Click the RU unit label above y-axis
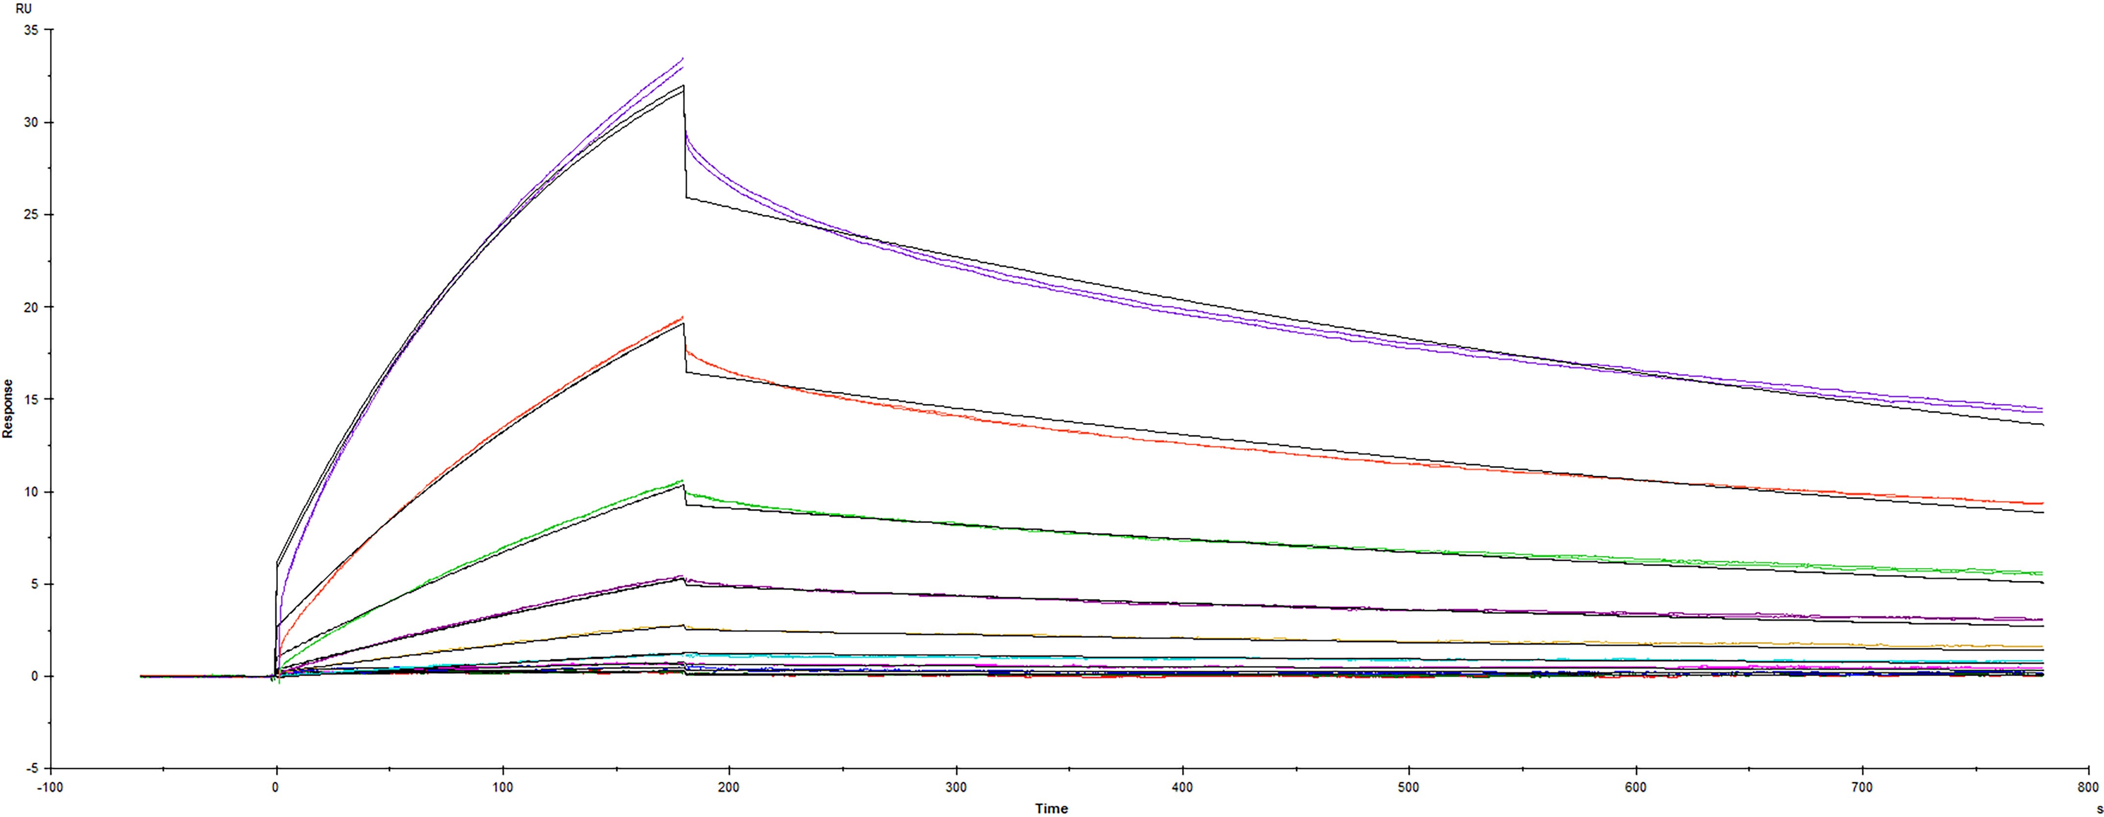 (x=23, y=9)
